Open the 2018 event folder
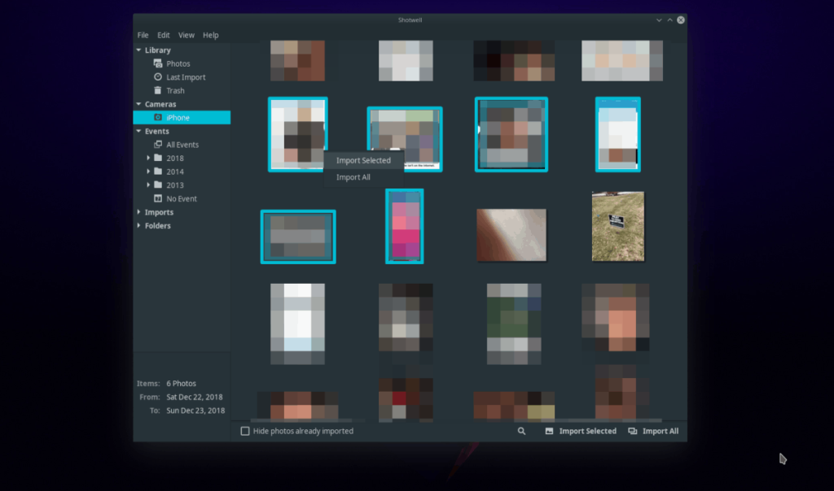 tap(176, 158)
